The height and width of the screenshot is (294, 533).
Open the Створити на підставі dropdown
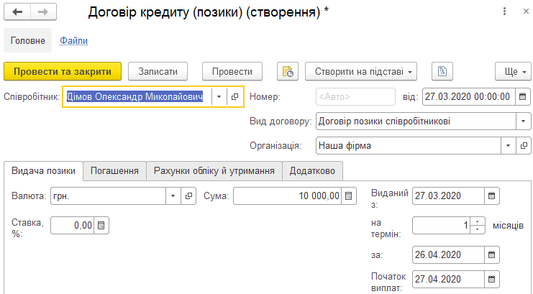(361, 71)
